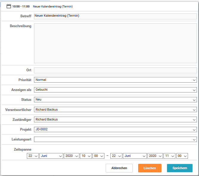The image size is (199, 176).
Task: Expand the Anzeigen als dropdown
Action: tap(115, 90)
